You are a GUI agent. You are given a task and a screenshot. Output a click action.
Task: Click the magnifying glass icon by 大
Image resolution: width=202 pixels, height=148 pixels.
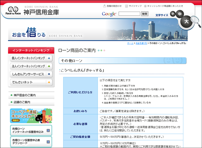click(x=196, y=21)
